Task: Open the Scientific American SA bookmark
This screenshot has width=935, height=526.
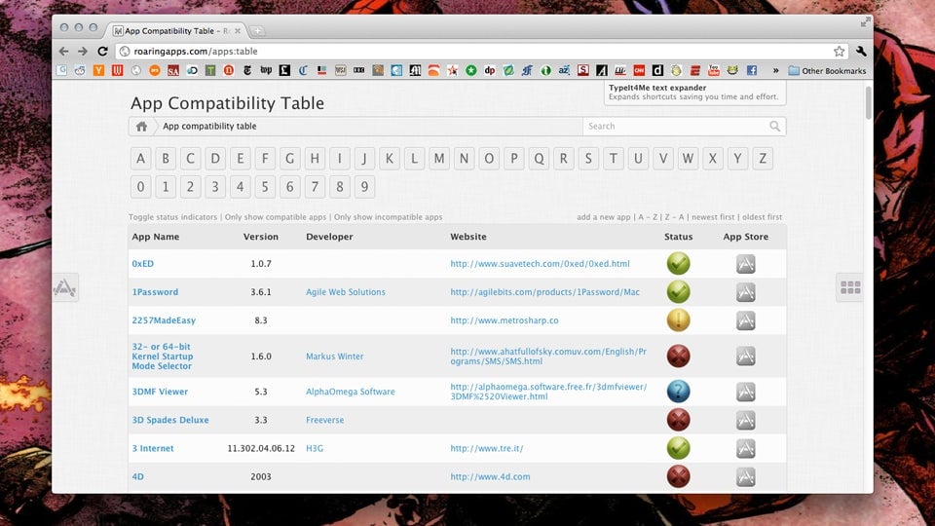Action: pos(173,70)
